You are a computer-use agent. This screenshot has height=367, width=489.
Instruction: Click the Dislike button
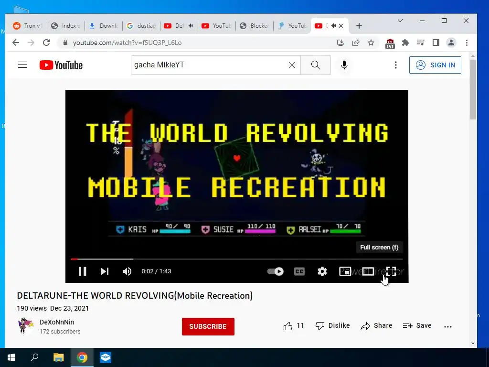click(332, 326)
